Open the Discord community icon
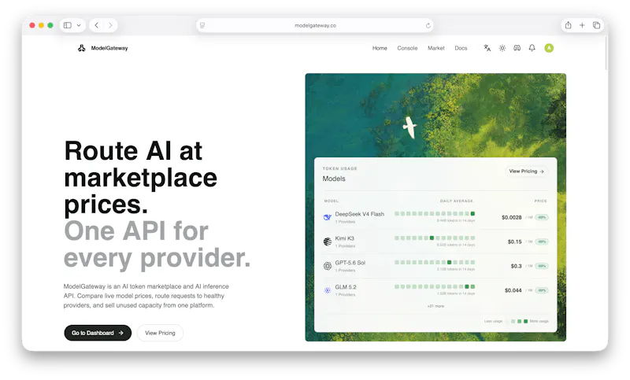This screenshot has width=630, height=380. point(517,48)
